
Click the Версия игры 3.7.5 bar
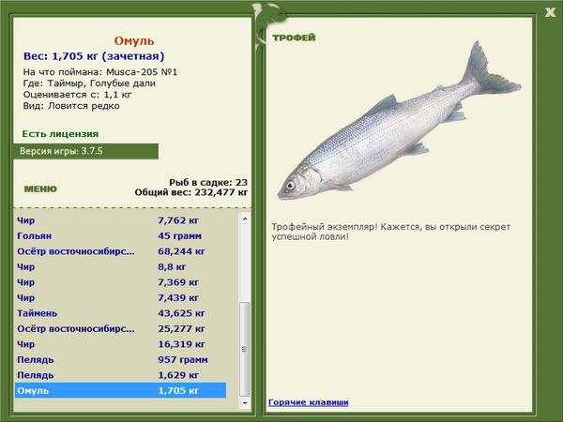pyautogui.click(x=85, y=151)
